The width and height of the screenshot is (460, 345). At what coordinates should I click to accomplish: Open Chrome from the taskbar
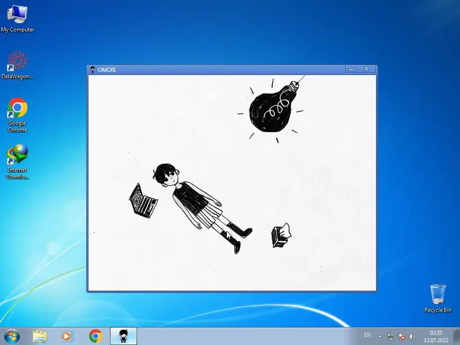pos(95,336)
